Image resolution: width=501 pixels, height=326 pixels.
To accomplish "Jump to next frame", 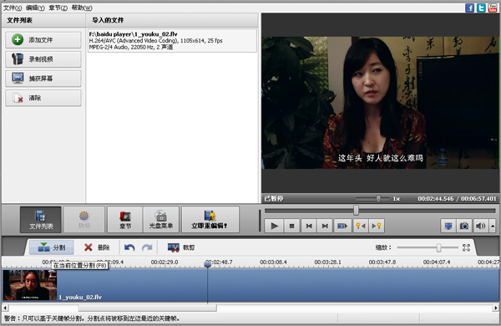I will (x=325, y=227).
